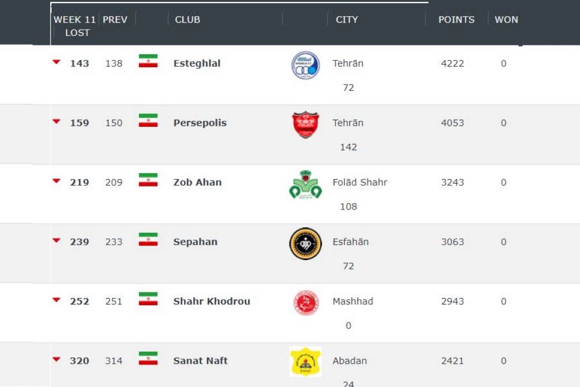580x387 pixels.
Task: Click the Sepahan black and gold crest
Action: coord(306,243)
